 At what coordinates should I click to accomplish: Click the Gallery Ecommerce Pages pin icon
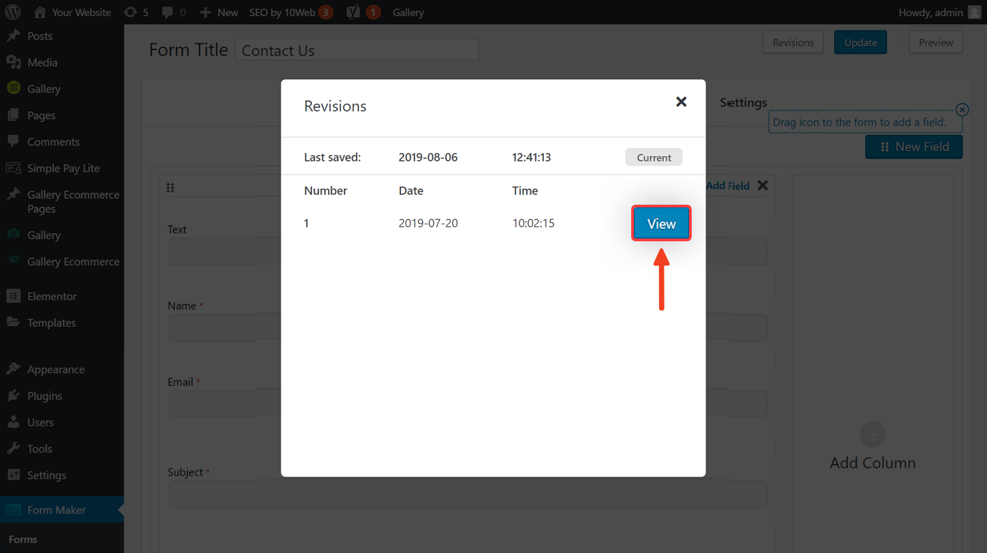coord(13,194)
